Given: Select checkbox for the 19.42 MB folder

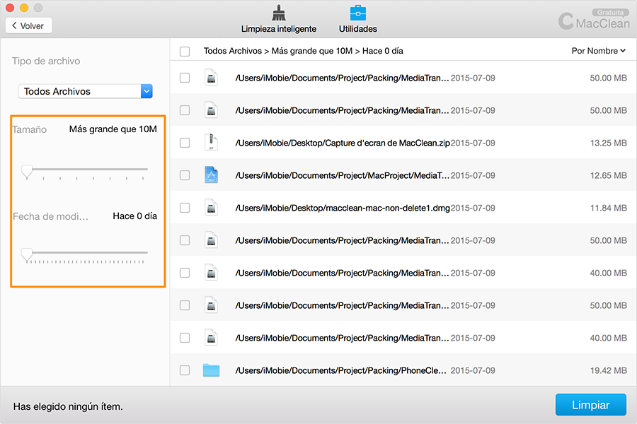Looking at the screenshot, I should pyautogui.click(x=185, y=370).
